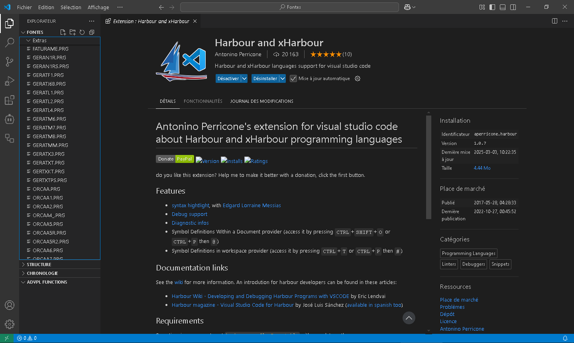Open the Extensions view icon
The image size is (574, 343).
coord(10,100)
